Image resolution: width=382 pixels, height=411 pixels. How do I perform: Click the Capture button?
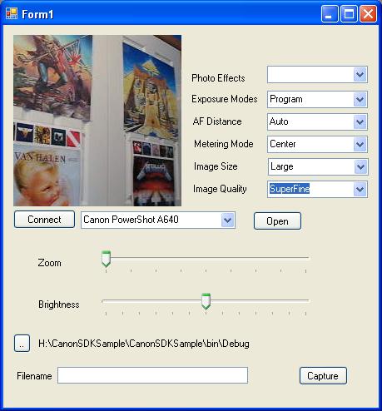pos(323,376)
